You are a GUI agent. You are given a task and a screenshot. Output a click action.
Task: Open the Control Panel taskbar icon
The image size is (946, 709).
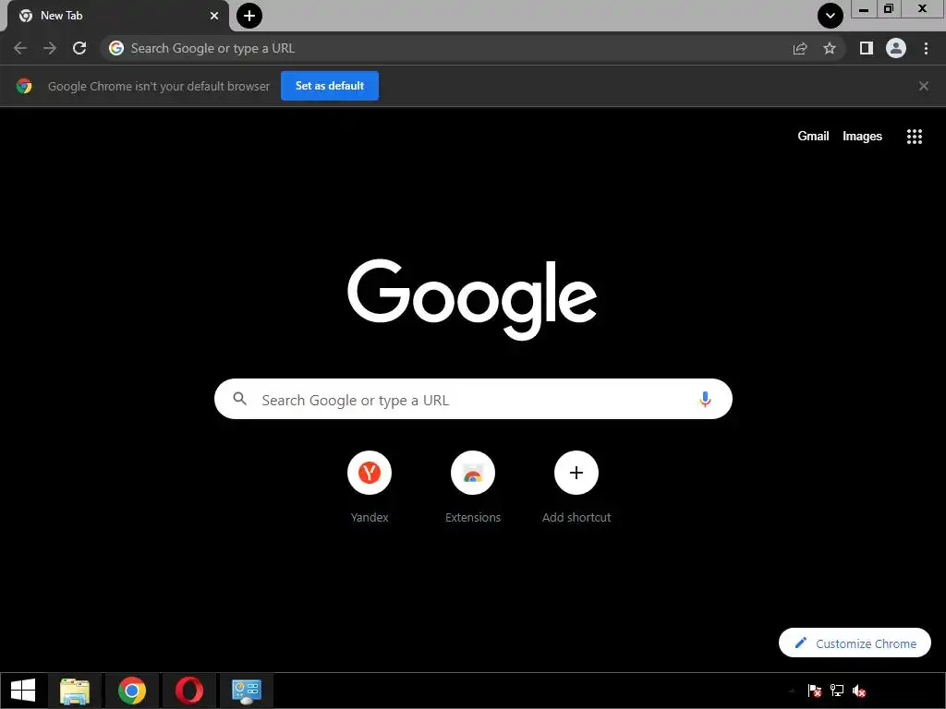[x=247, y=691]
